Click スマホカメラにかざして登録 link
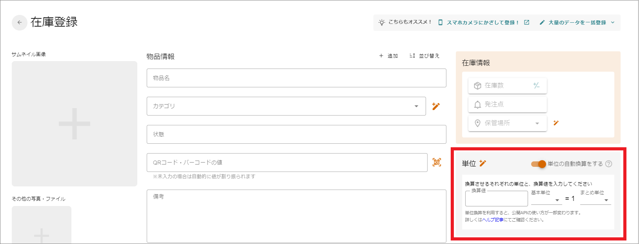 482,23
